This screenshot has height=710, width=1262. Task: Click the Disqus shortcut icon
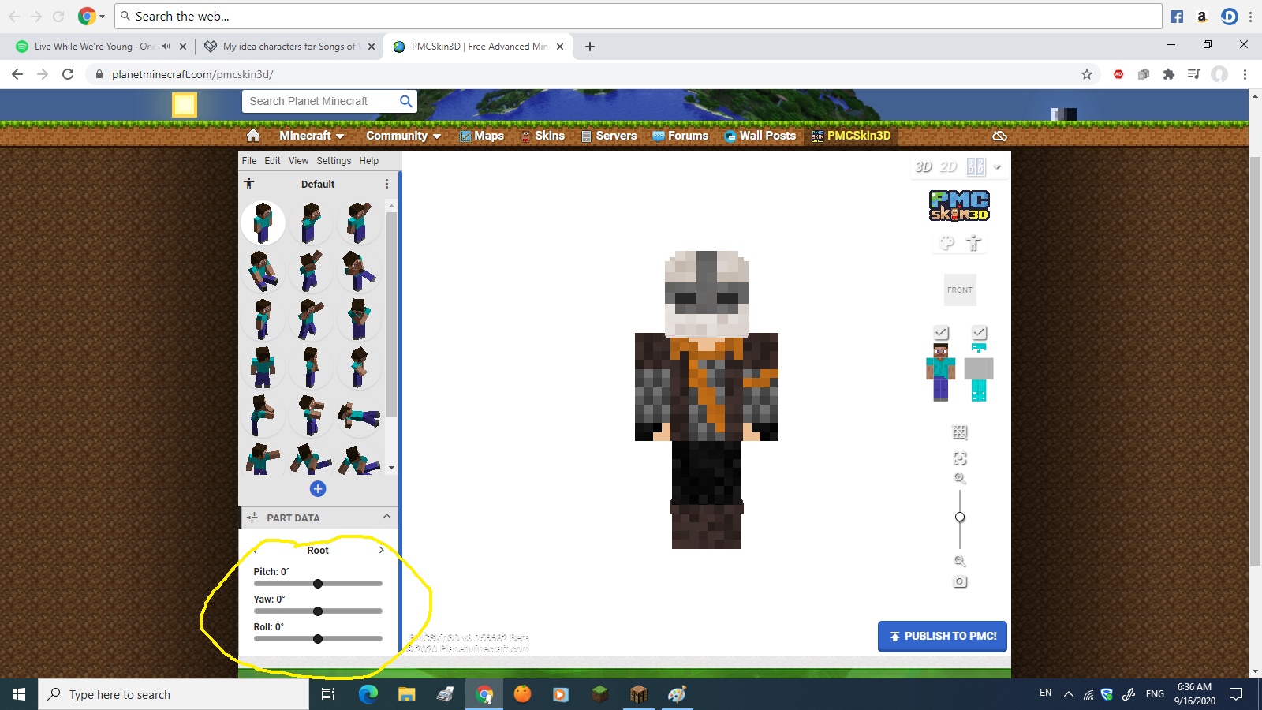1229,17
